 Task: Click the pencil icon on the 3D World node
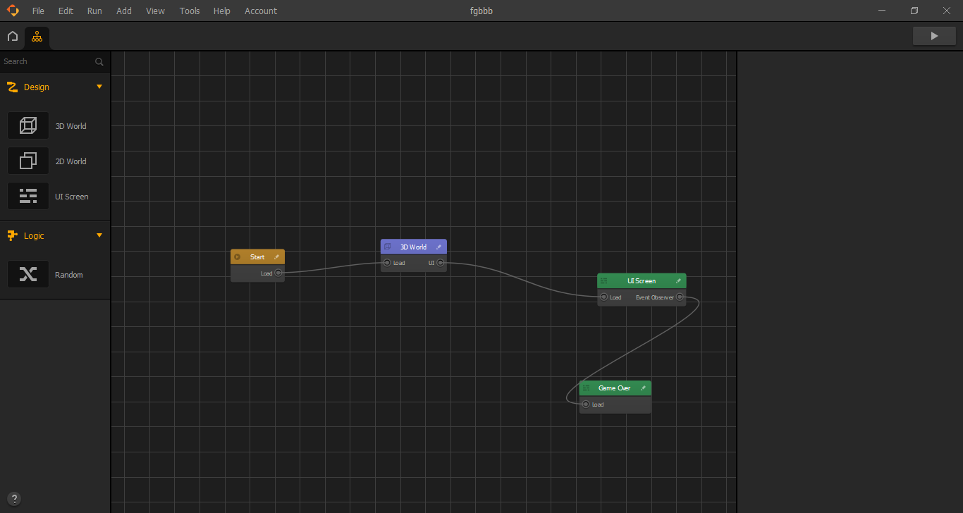point(439,247)
